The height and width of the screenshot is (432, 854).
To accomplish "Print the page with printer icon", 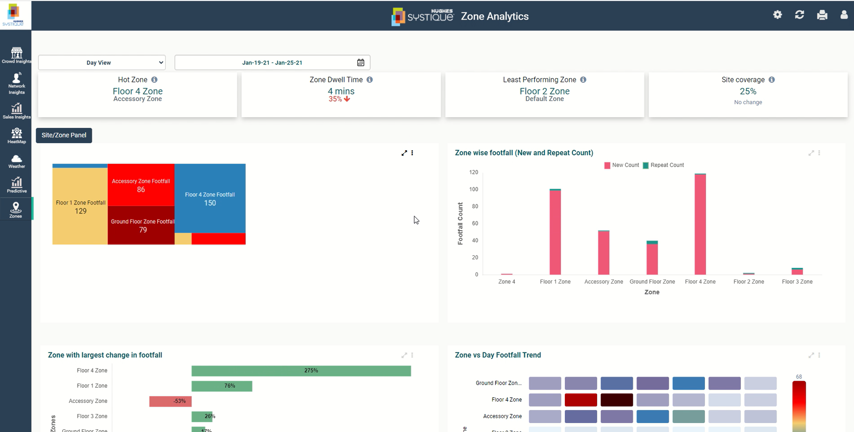I will click(822, 15).
